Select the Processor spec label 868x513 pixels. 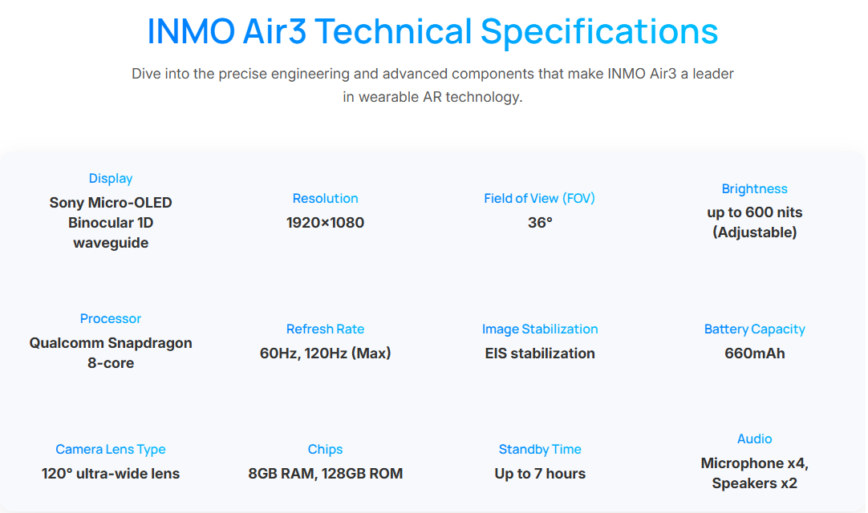111,319
